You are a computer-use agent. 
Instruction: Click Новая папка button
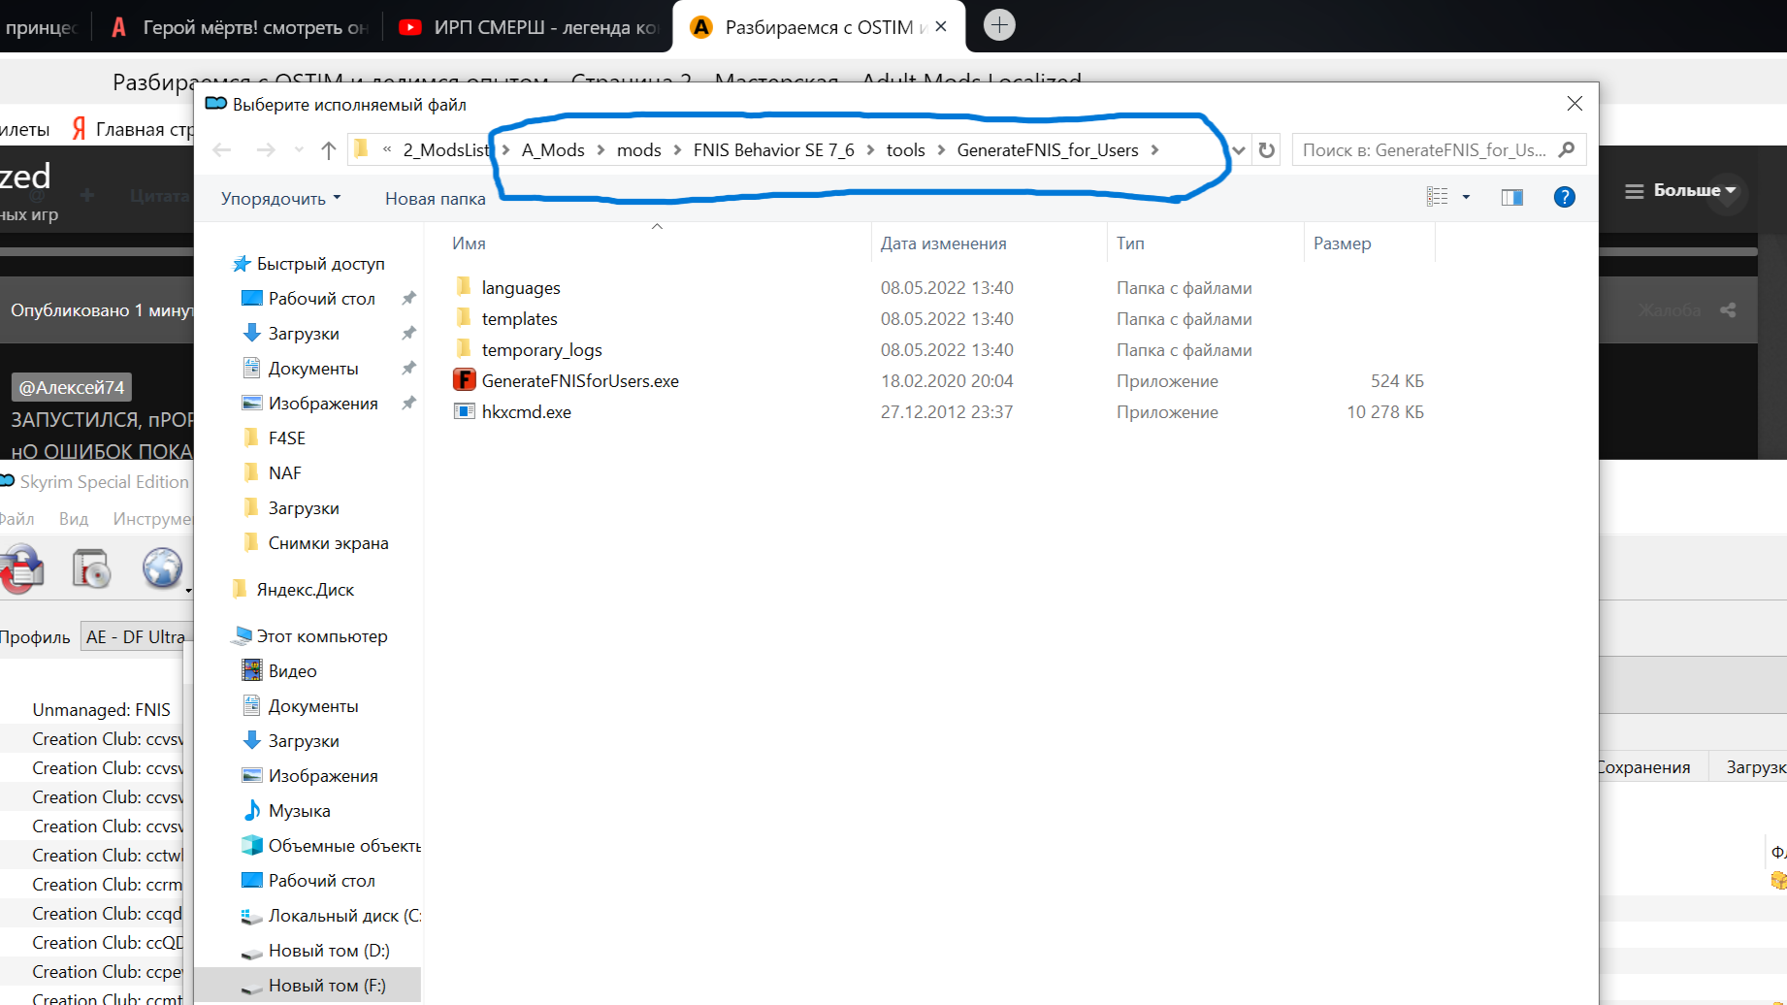[x=435, y=199]
